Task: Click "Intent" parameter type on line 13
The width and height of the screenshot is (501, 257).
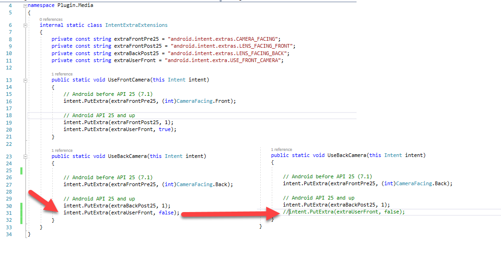Action: 176,80
